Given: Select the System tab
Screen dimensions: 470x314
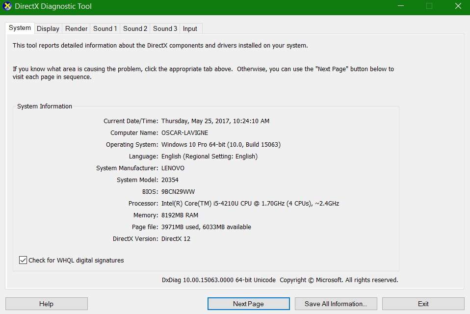Looking at the screenshot, I should pos(20,28).
